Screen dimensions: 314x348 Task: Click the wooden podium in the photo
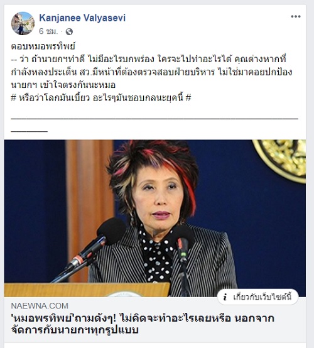point(87,290)
